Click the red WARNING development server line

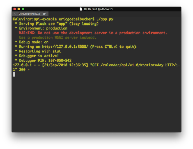point(93,33)
